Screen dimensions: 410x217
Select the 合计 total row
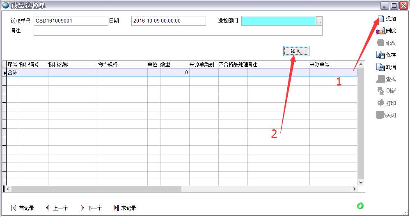[13, 72]
